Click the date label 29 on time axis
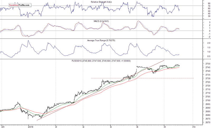The width and height of the screenshot is (211, 128). click(3, 127)
